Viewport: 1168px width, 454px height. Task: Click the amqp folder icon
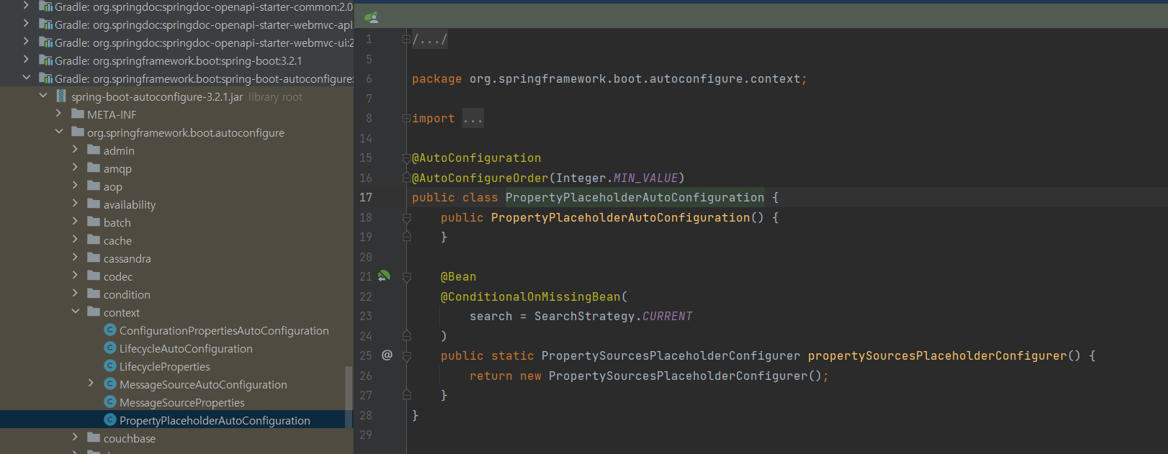tap(94, 168)
